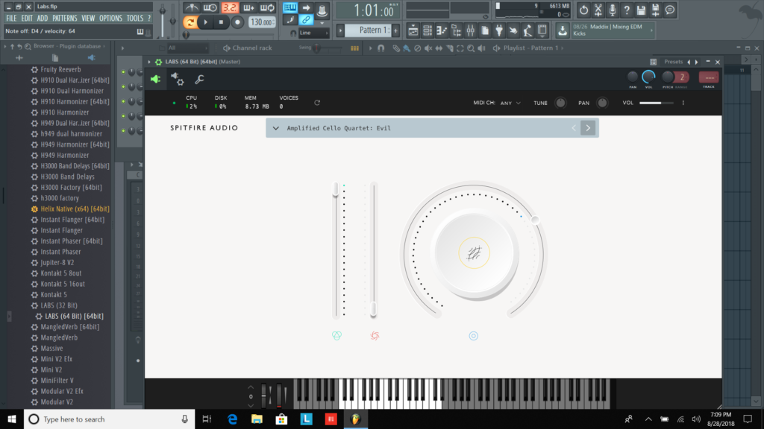This screenshot has height=429, width=764.
Task: Open the TOOLS menu
Action: click(135, 19)
